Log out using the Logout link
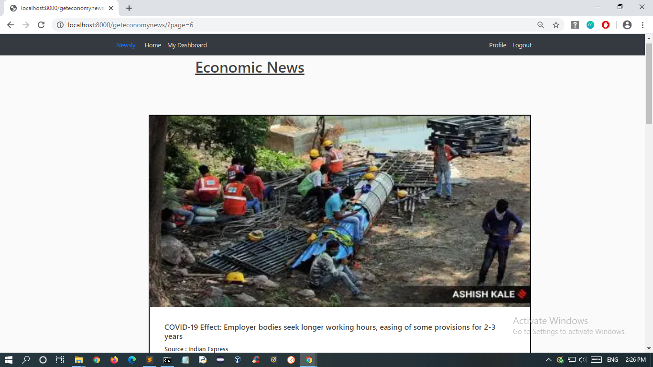The height and width of the screenshot is (367, 653). pos(522,45)
